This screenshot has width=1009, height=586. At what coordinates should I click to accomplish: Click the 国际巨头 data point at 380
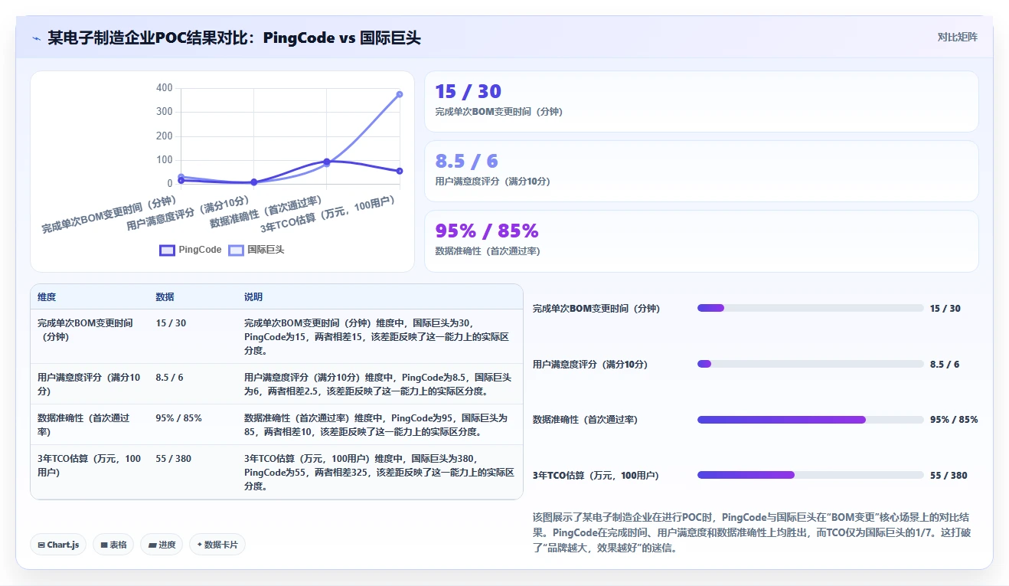[x=400, y=94]
